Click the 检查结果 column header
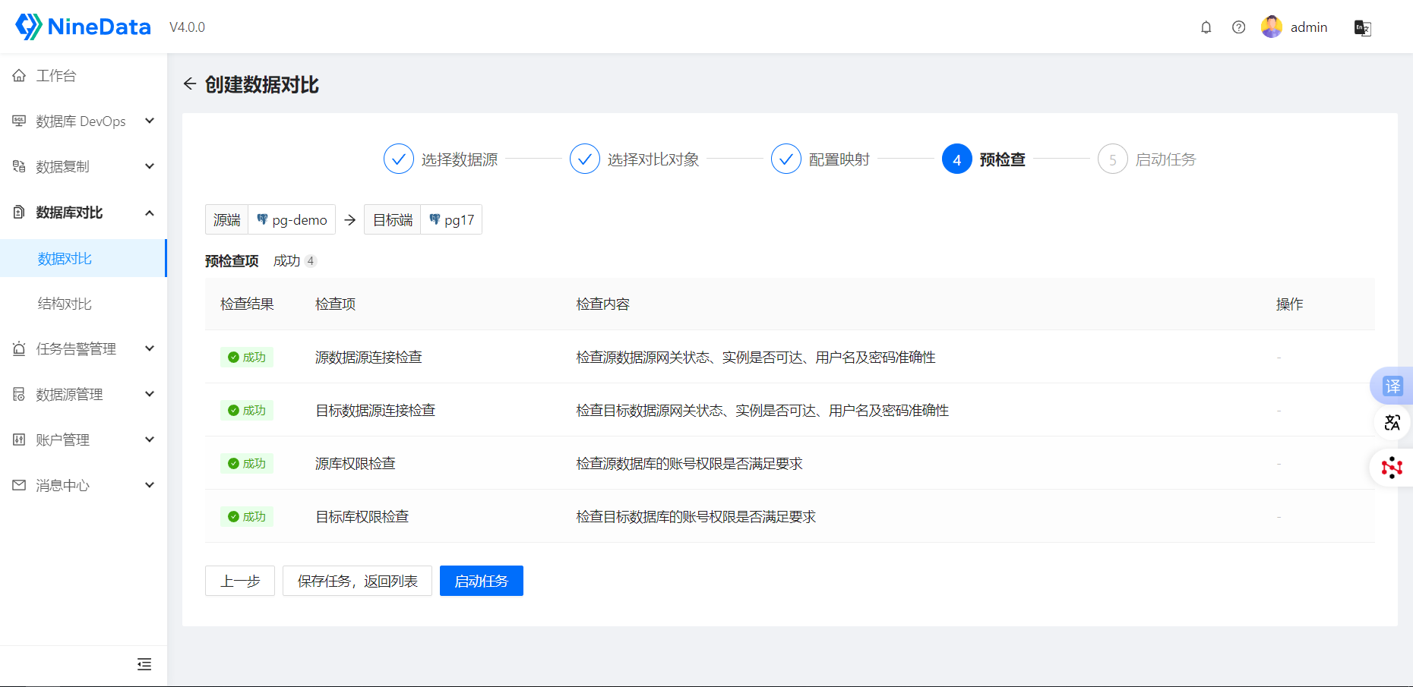The width and height of the screenshot is (1413, 687). [x=247, y=304]
